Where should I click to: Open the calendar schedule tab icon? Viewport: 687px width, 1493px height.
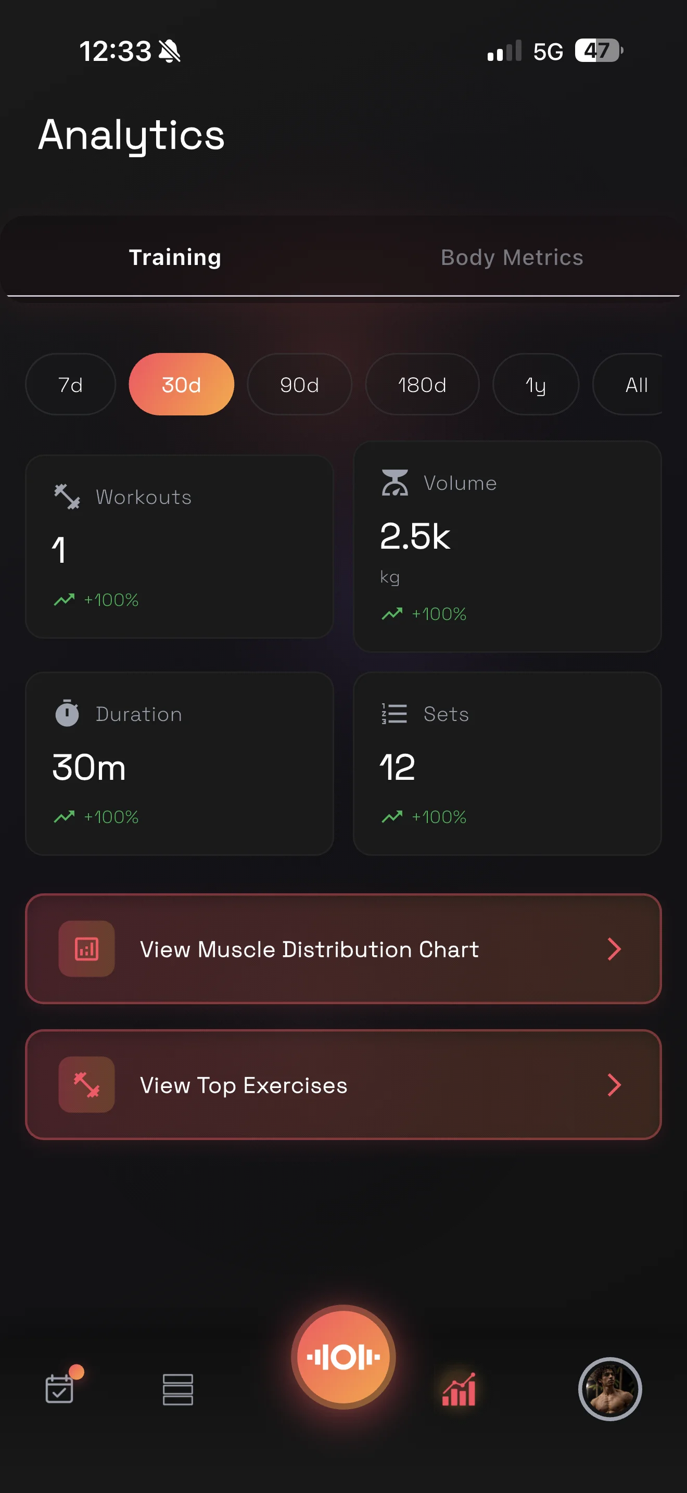tap(60, 1389)
